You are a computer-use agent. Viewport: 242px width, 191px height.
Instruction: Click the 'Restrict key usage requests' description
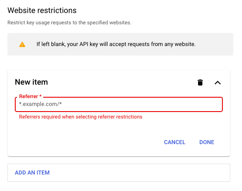69,23
